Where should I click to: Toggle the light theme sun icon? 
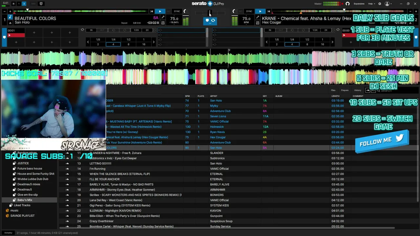[x=13, y=4]
